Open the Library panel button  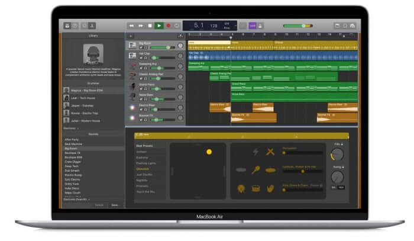(67, 25)
